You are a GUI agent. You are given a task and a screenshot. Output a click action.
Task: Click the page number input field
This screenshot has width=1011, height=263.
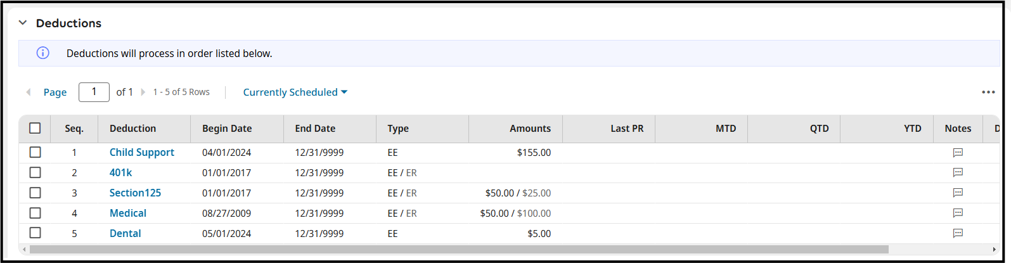pos(94,93)
